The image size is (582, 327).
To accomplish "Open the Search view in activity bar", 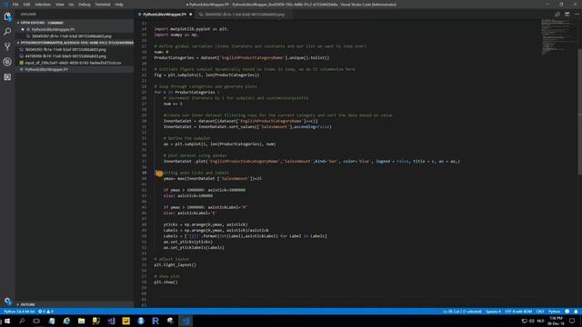I will click(7, 32).
